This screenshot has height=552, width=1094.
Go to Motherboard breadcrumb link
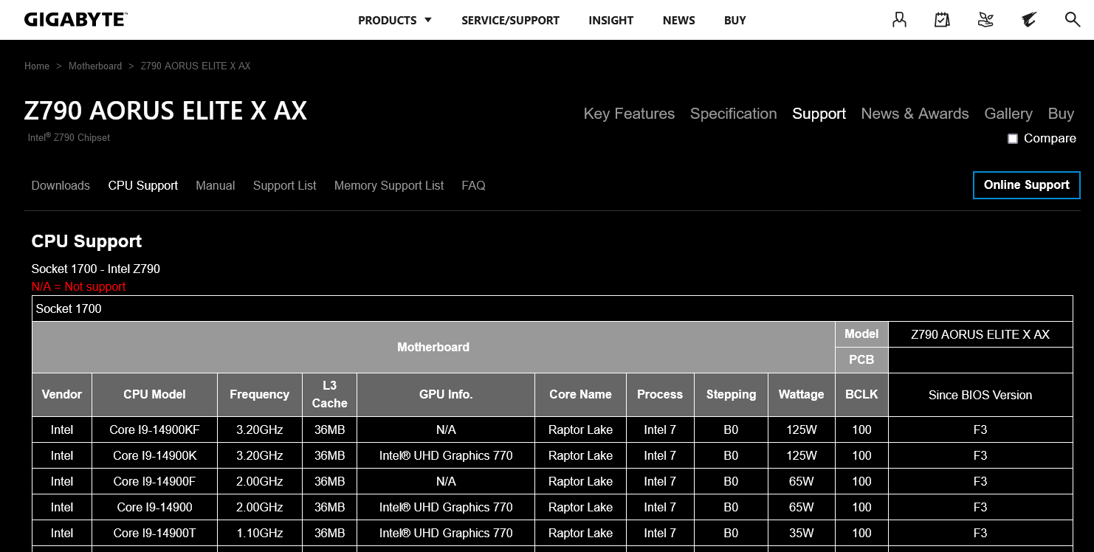pyautogui.click(x=95, y=66)
